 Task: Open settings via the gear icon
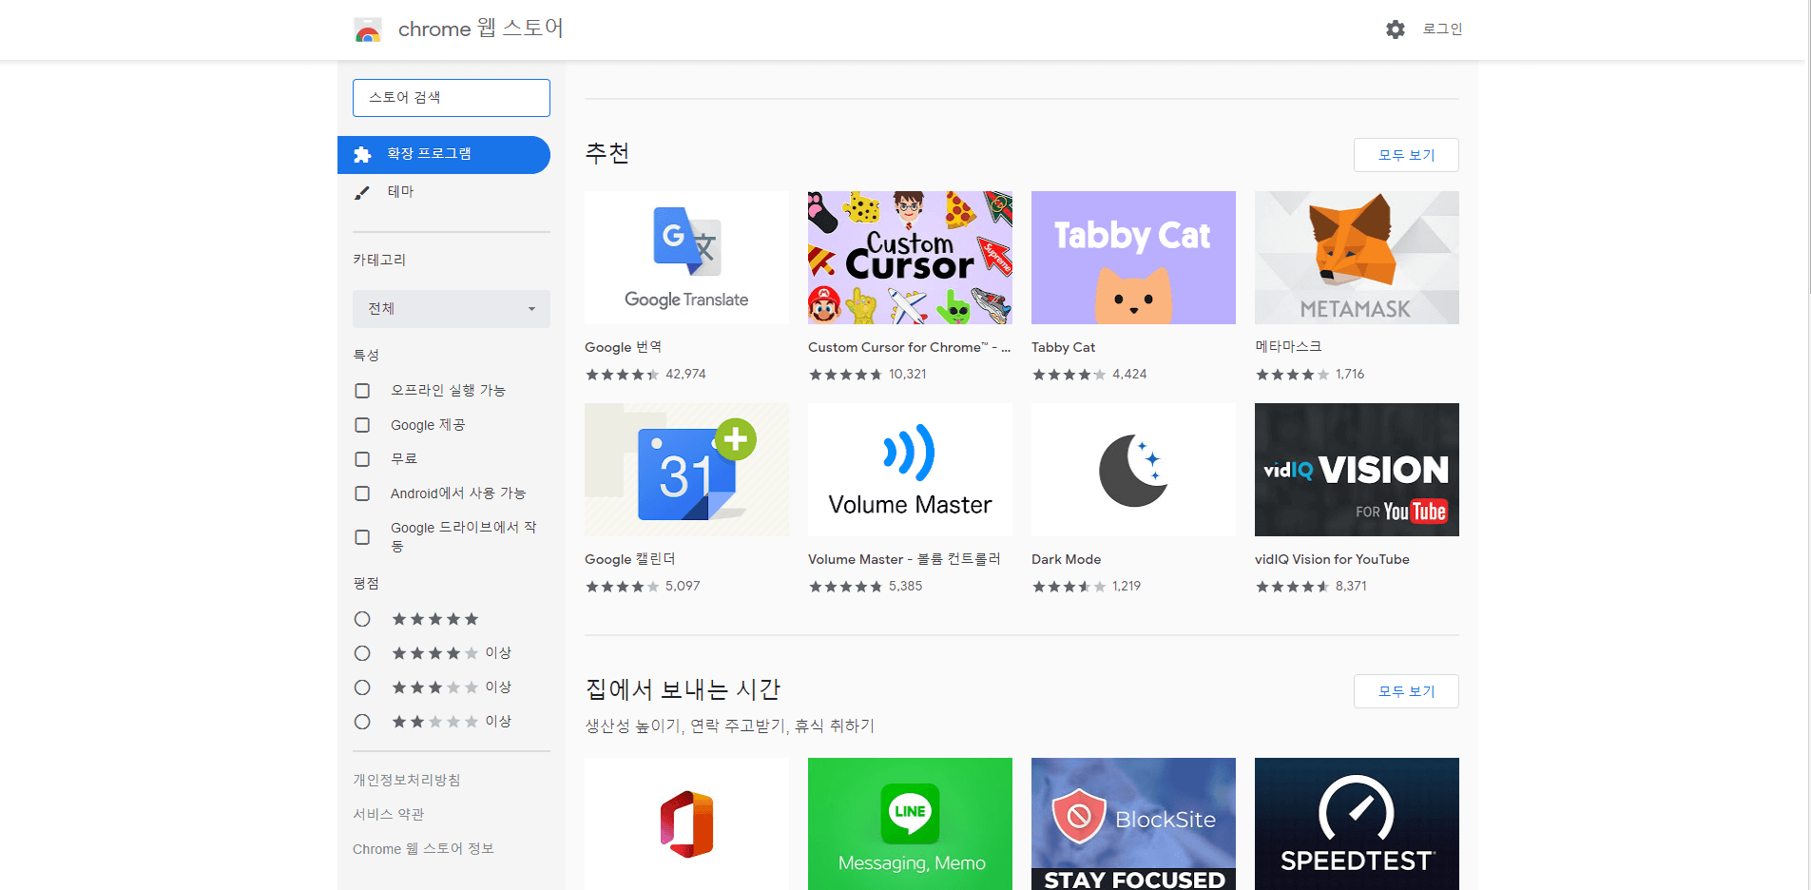pos(1395,29)
